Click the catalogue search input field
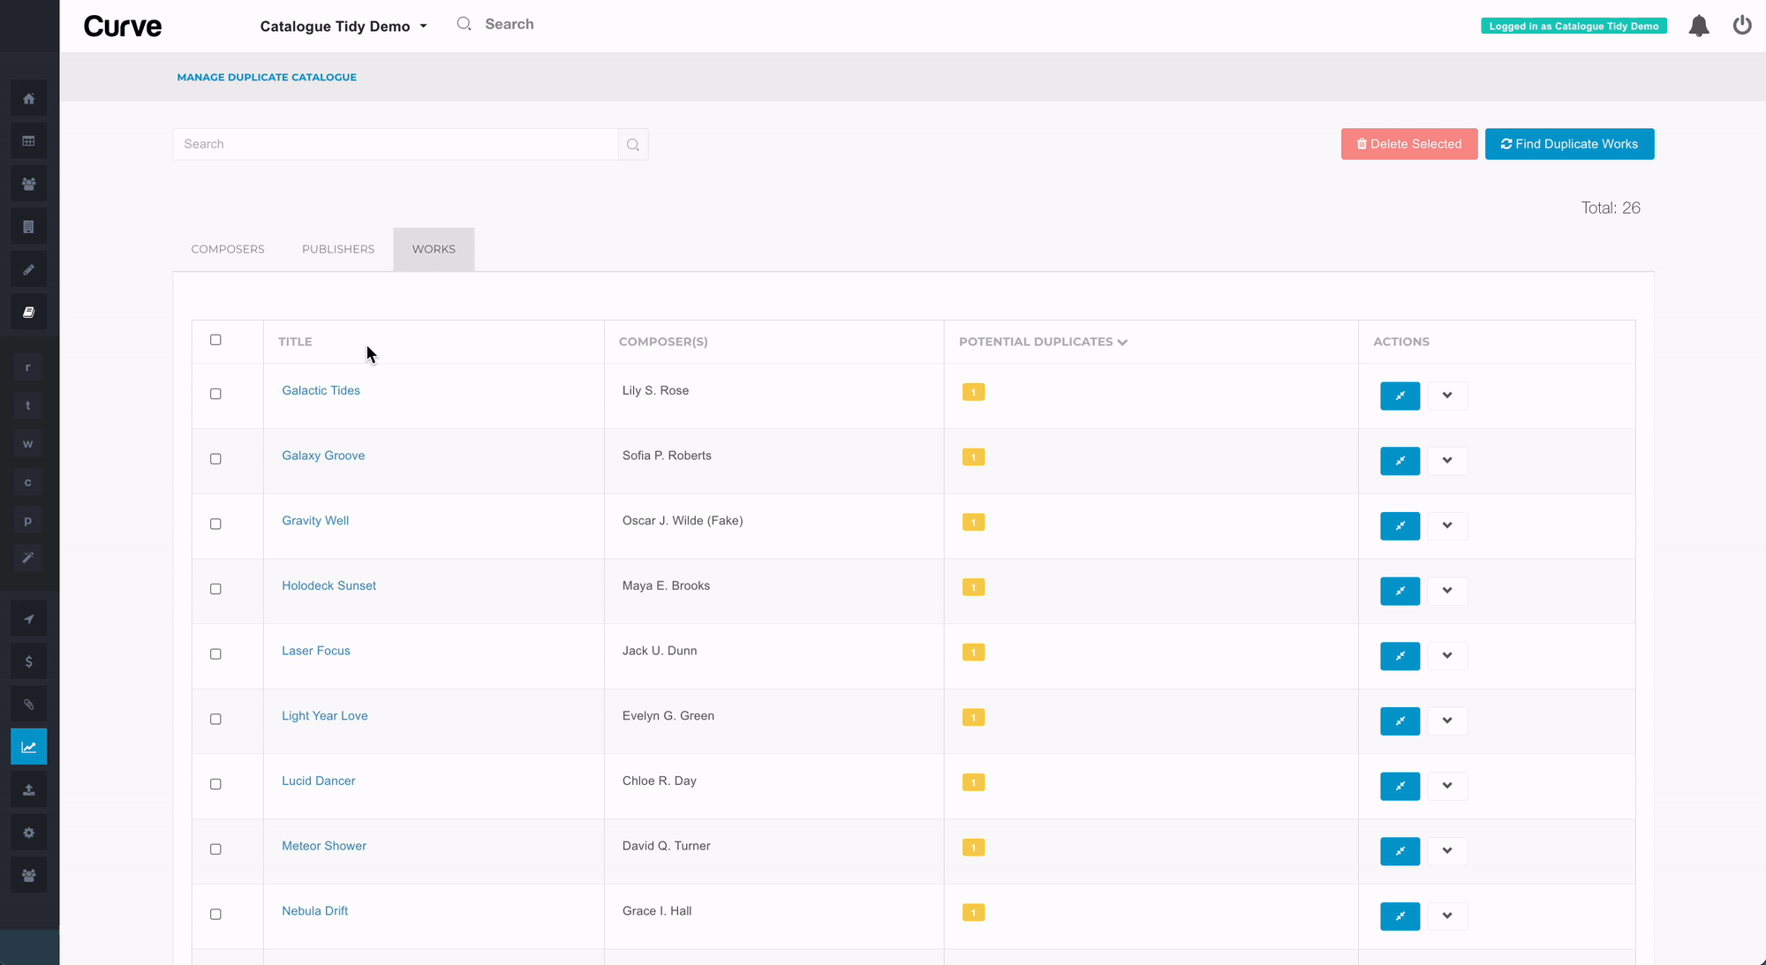This screenshot has height=965, width=1766. point(396,144)
